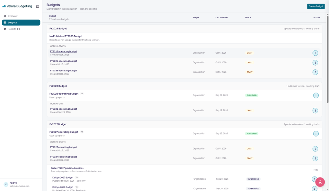Viewport: 329px width, 191px height.
Task: Open actions menu for published FY2027 budget
Action: [x=316, y=134]
